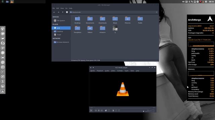Image resolution: width=215 pixels, height=120 pixels.
Task: Click VLC previous track button
Action: (96, 110)
